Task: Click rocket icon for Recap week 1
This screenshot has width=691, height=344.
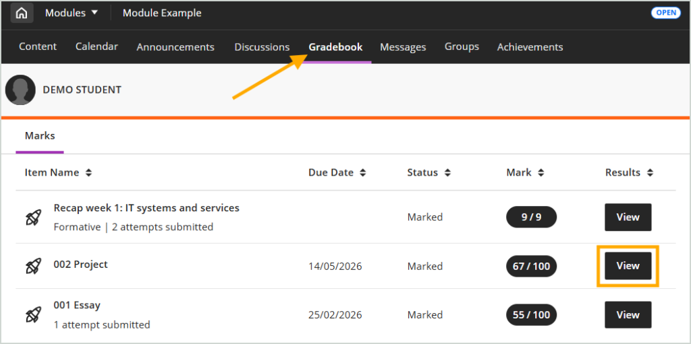Action: click(34, 217)
